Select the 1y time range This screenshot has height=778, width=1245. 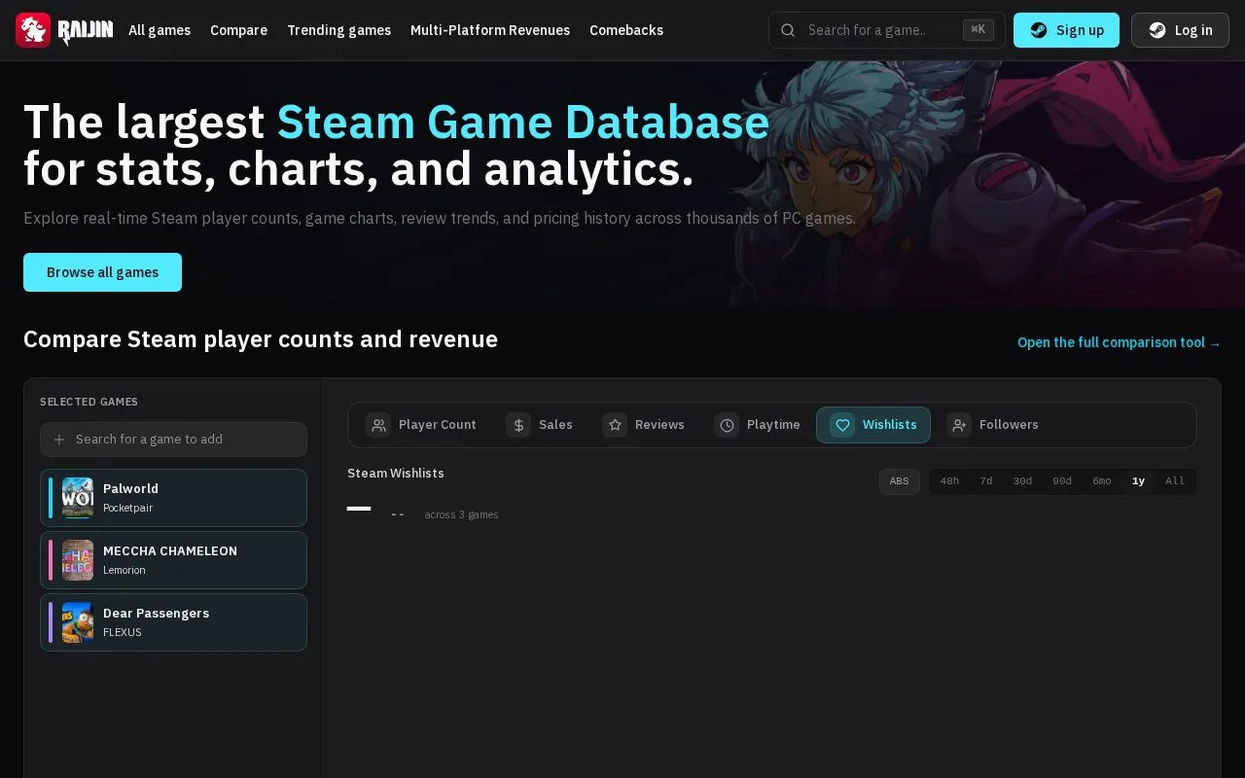1138,481
